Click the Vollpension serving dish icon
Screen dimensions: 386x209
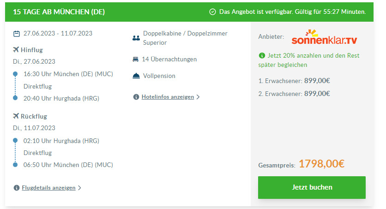[x=136, y=76]
